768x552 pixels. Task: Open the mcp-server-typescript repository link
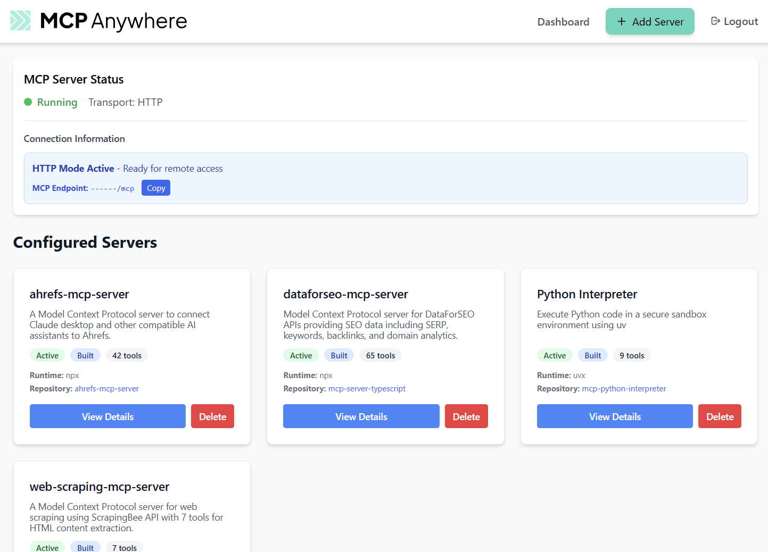pos(367,389)
